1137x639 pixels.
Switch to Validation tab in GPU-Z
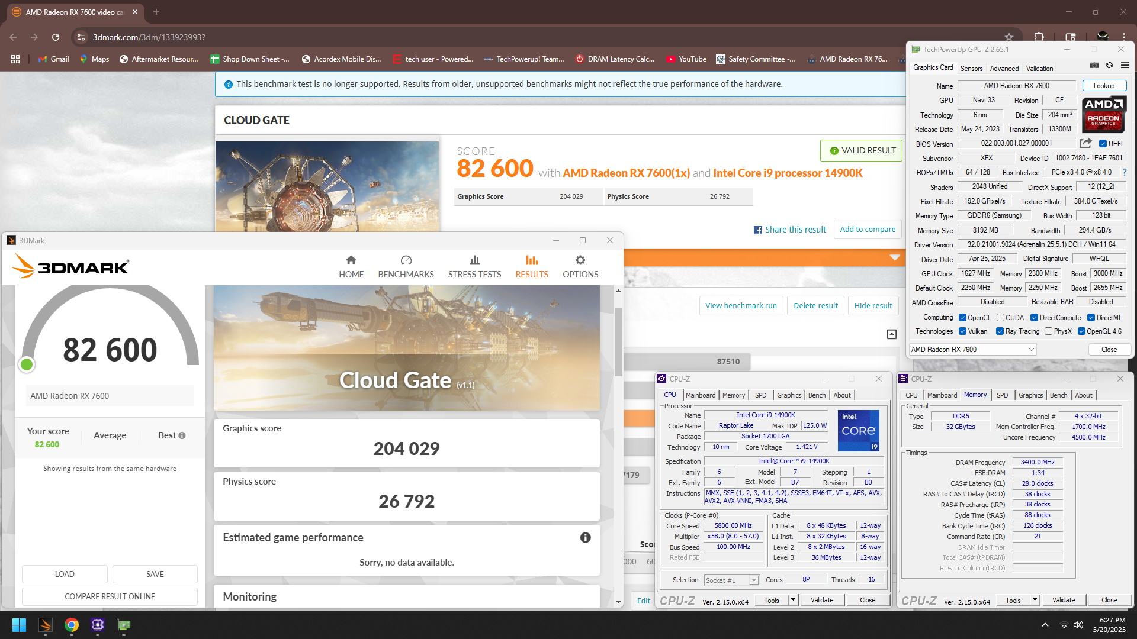coord(1039,69)
